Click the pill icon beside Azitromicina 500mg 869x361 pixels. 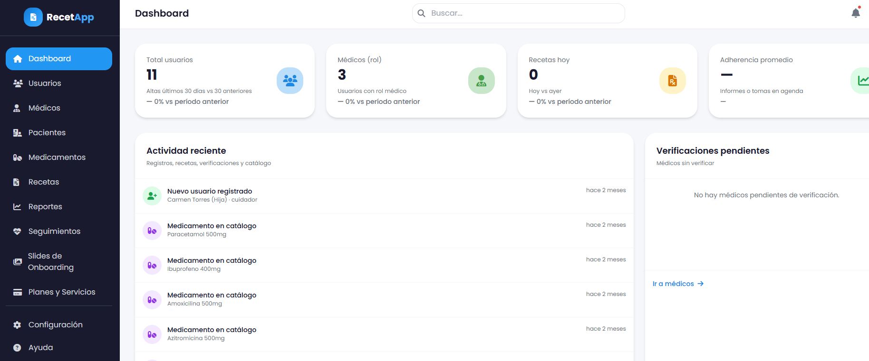coord(152,334)
